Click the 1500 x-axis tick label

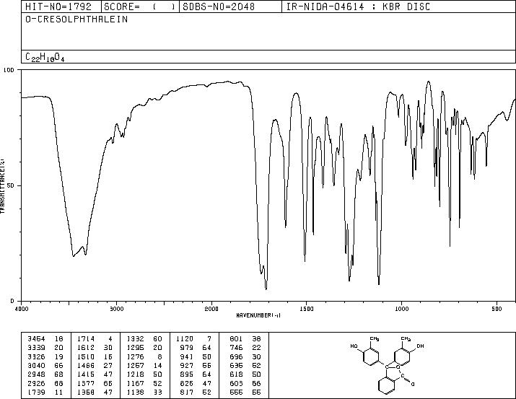coord(307,309)
